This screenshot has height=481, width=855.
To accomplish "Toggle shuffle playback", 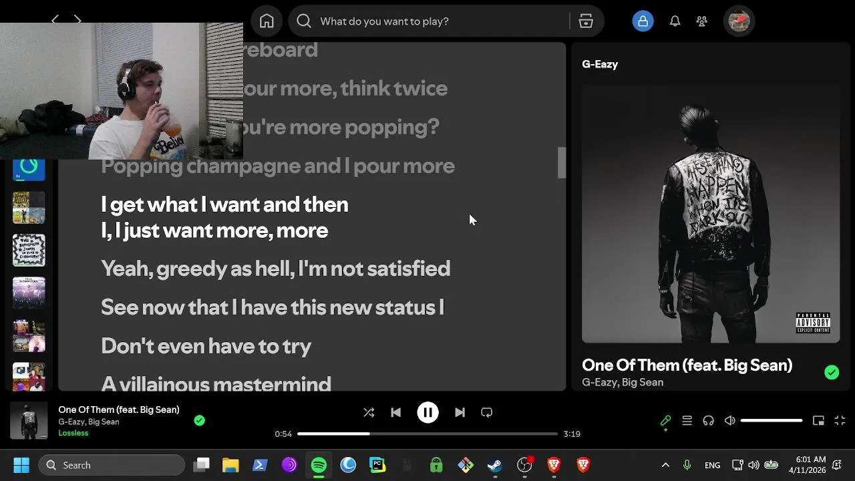I will coord(369,413).
